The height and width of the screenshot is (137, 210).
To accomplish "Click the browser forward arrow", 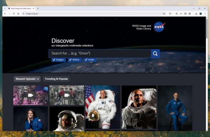I will 9,14.
